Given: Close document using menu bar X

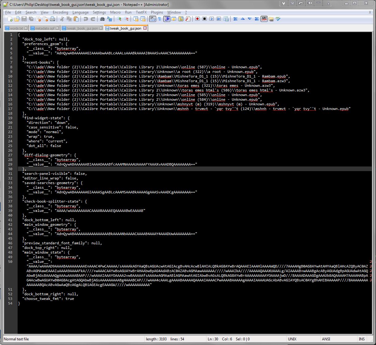Looking at the screenshot, I should click(370, 12).
